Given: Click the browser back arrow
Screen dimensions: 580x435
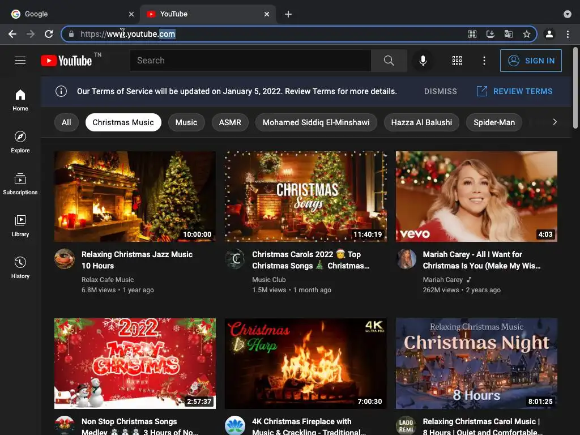Looking at the screenshot, I should pos(12,34).
